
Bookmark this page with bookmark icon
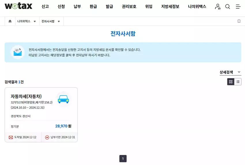[239, 21]
